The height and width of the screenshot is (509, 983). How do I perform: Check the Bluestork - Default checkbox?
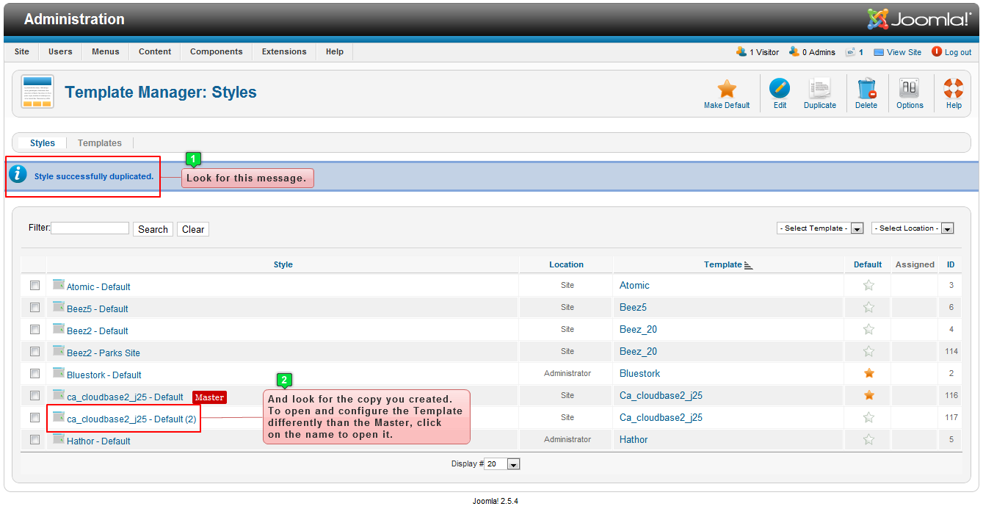pyautogui.click(x=35, y=373)
